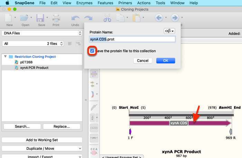Viewport: 242px width, 158px height.
Task: Click the Unsaved Enzyme Set tab
Action: click(122, 157)
